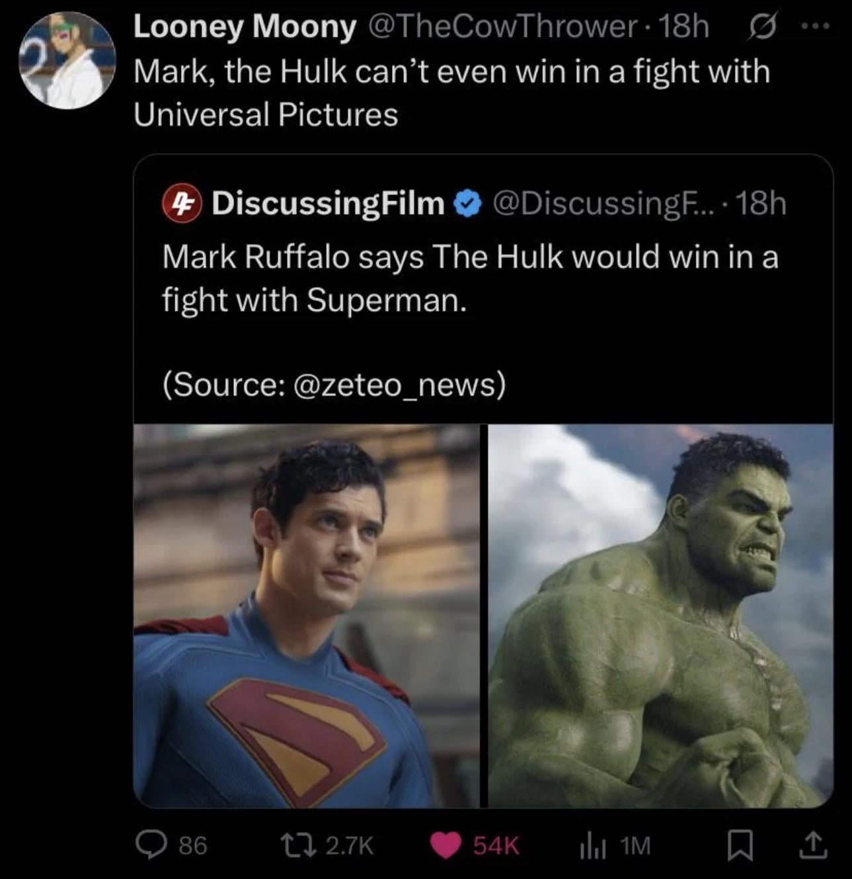The width and height of the screenshot is (852, 879).
Task: Click the DiscussingFilm logo avatar
Action: (x=182, y=203)
